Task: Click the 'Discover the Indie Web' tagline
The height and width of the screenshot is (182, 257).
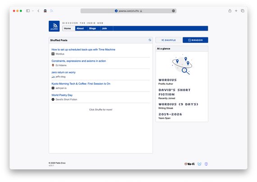Action: (x=83, y=23)
